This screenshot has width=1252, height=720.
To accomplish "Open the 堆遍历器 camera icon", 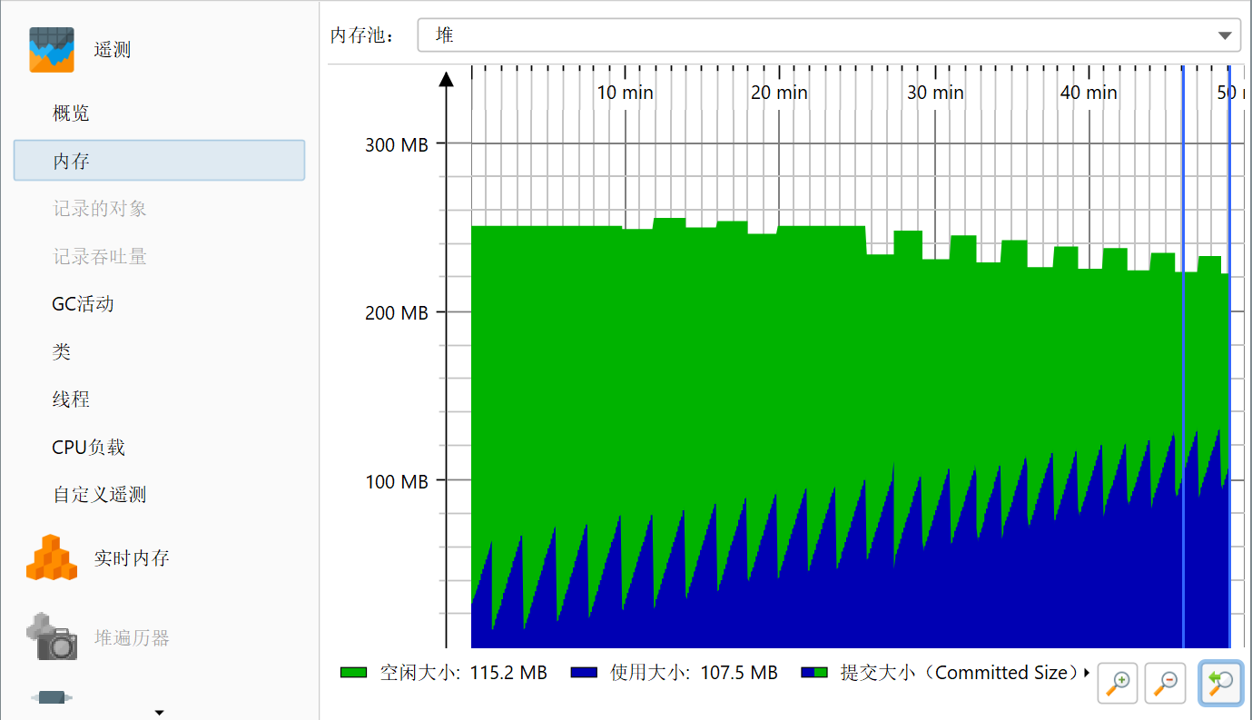I will (51, 636).
